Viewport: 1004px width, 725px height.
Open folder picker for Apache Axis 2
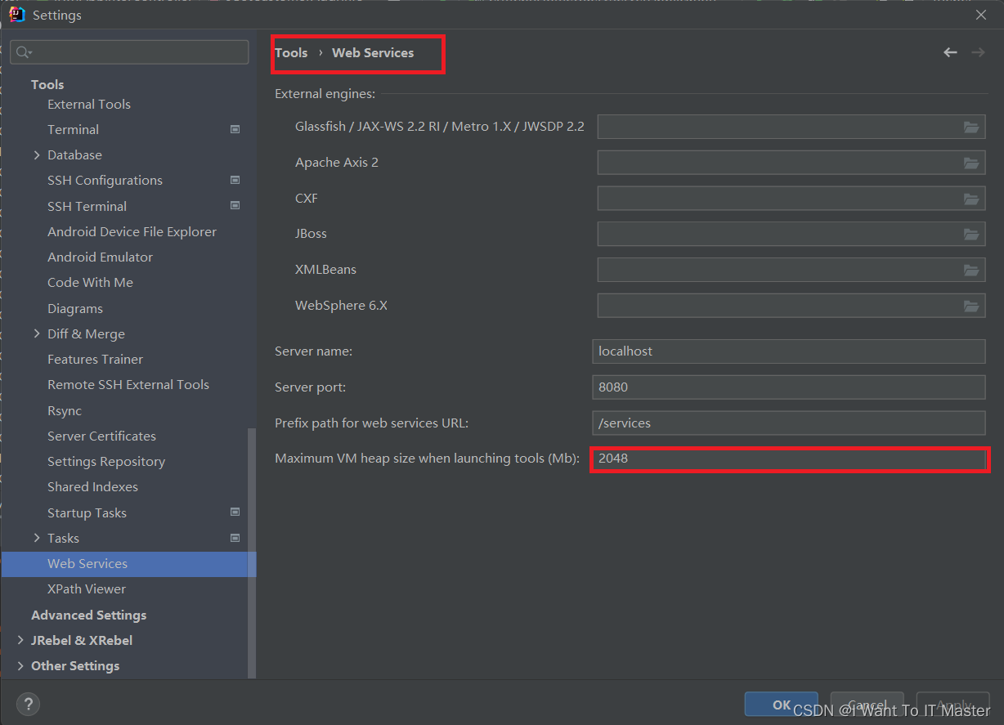click(971, 163)
